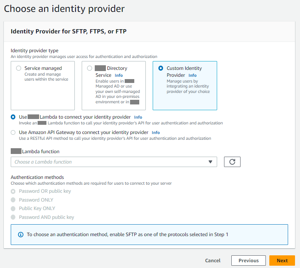
Task: Select Password OR public key method
Action: [13, 191]
